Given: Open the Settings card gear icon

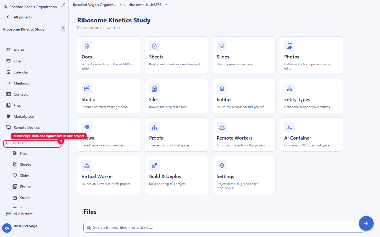Looking at the screenshot, I should pyautogui.click(x=222, y=166).
